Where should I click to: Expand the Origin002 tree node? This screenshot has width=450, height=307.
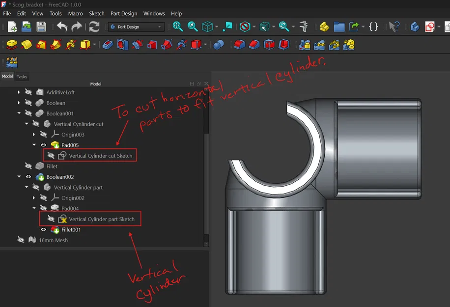[34, 197]
